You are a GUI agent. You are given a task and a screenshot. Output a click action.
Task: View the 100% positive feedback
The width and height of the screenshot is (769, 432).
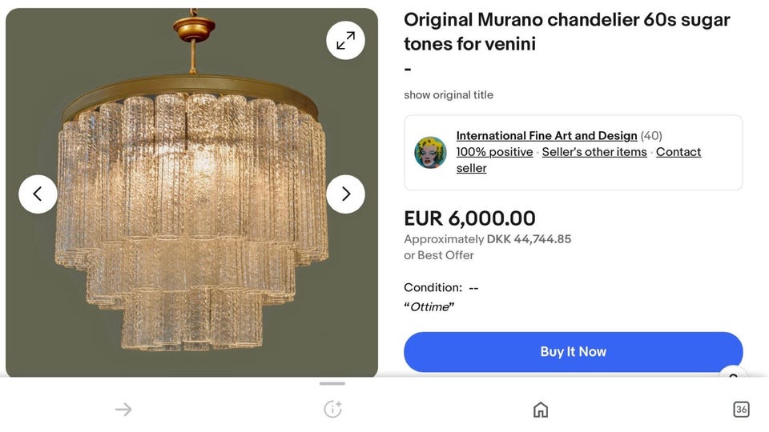pos(494,152)
